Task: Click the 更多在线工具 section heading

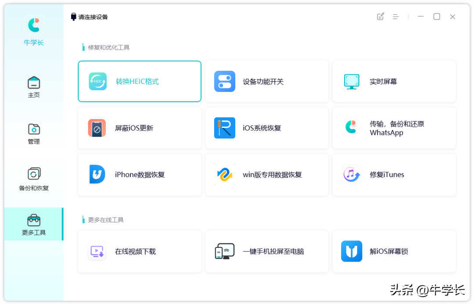Action: point(105,220)
